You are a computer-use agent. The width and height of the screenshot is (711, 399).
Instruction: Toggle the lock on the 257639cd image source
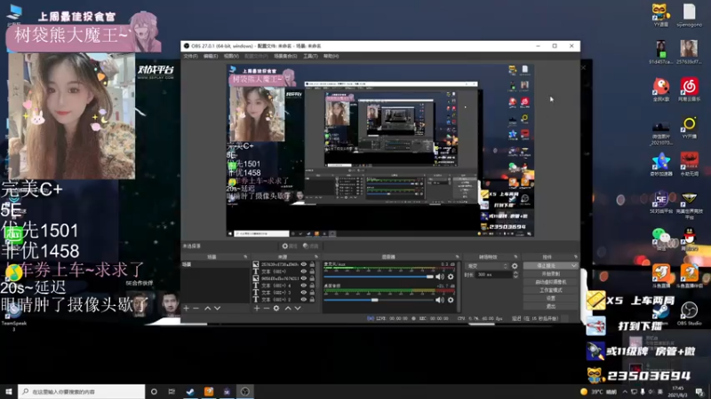point(312,264)
